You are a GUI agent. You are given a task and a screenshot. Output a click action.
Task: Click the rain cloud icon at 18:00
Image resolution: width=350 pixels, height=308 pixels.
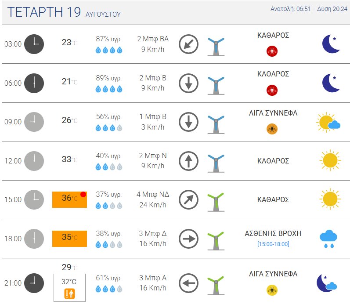click(x=328, y=239)
